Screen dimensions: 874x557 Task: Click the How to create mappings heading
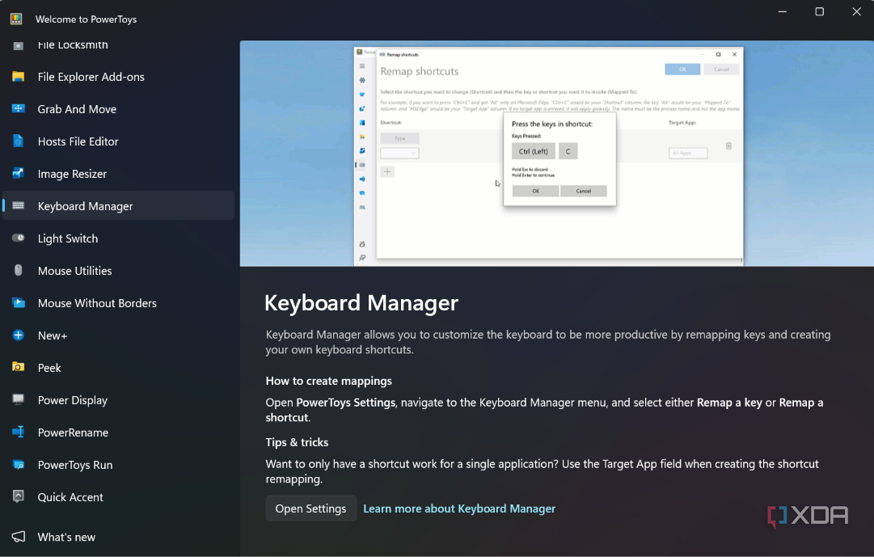point(329,381)
